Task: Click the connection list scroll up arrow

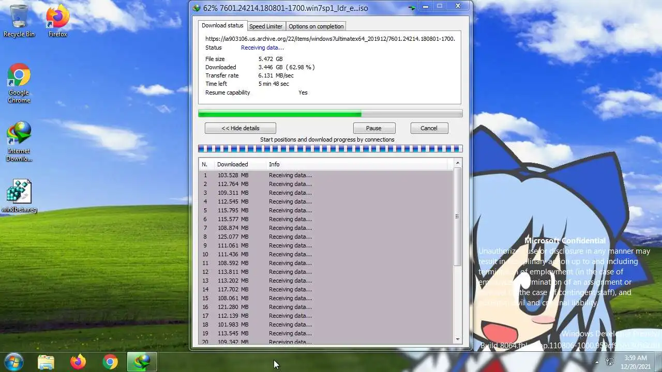Action: pyautogui.click(x=457, y=163)
